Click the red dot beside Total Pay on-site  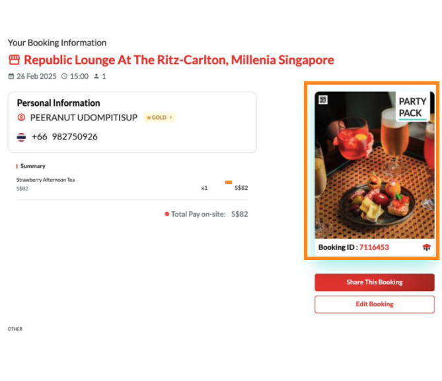point(167,214)
